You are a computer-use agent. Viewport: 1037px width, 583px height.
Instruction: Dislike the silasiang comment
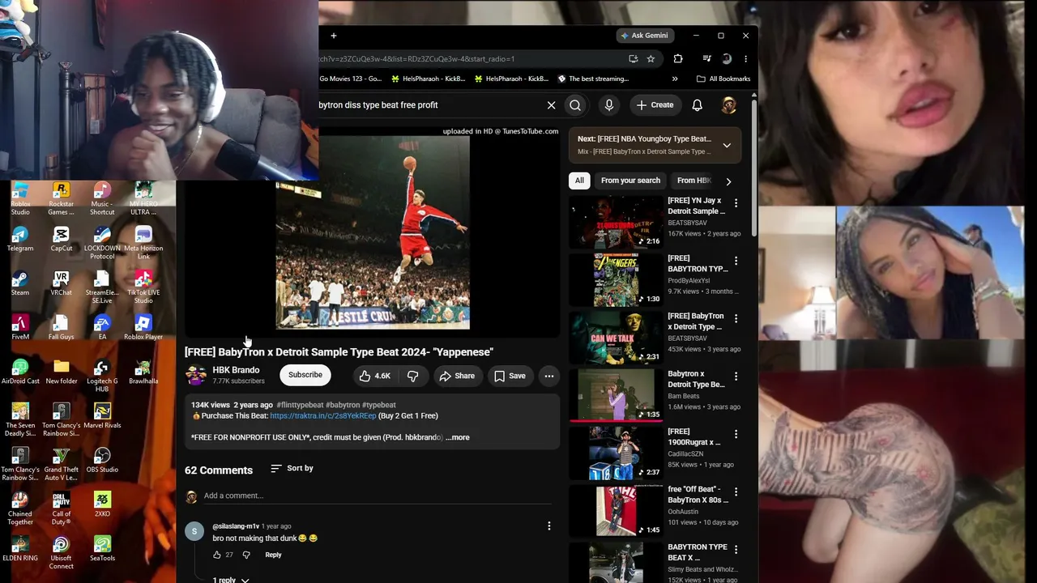coord(246,555)
